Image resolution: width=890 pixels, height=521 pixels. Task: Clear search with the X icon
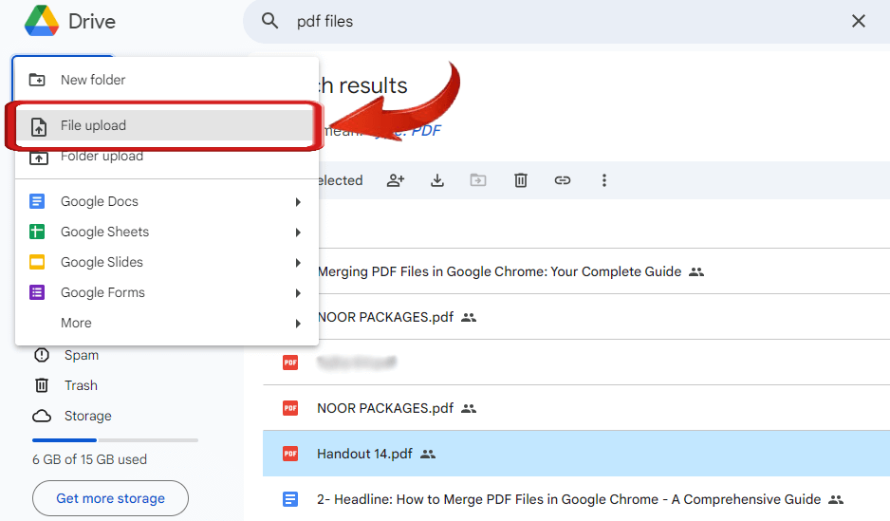[859, 21]
